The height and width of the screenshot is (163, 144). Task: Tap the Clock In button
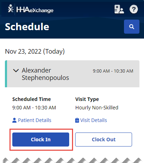[41, 140]
